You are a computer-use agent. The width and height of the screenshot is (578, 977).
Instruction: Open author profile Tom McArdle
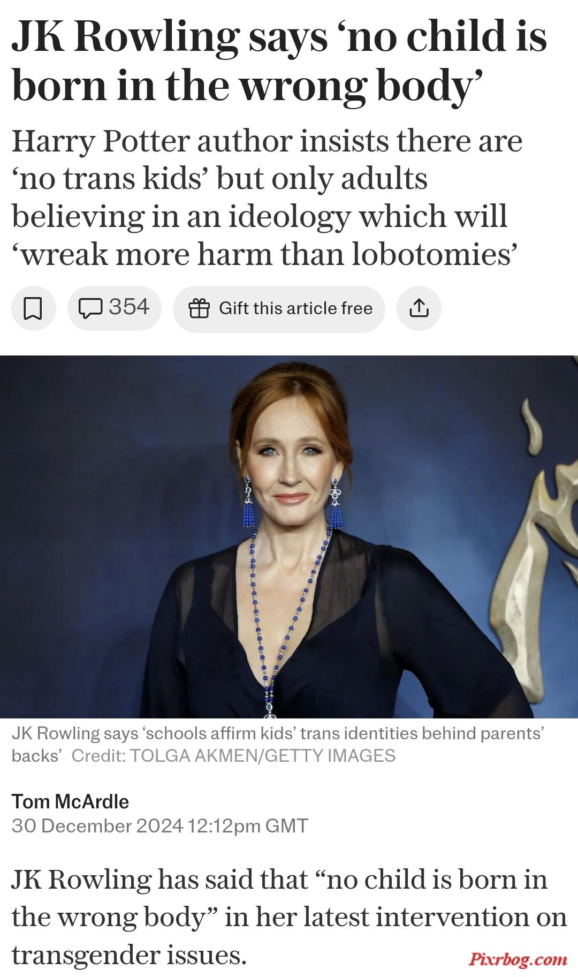(70, 801)
